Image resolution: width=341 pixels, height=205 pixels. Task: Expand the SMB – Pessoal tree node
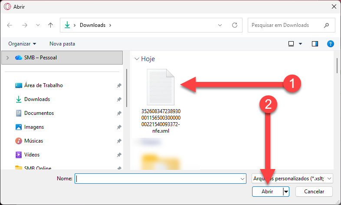point(8,58)
